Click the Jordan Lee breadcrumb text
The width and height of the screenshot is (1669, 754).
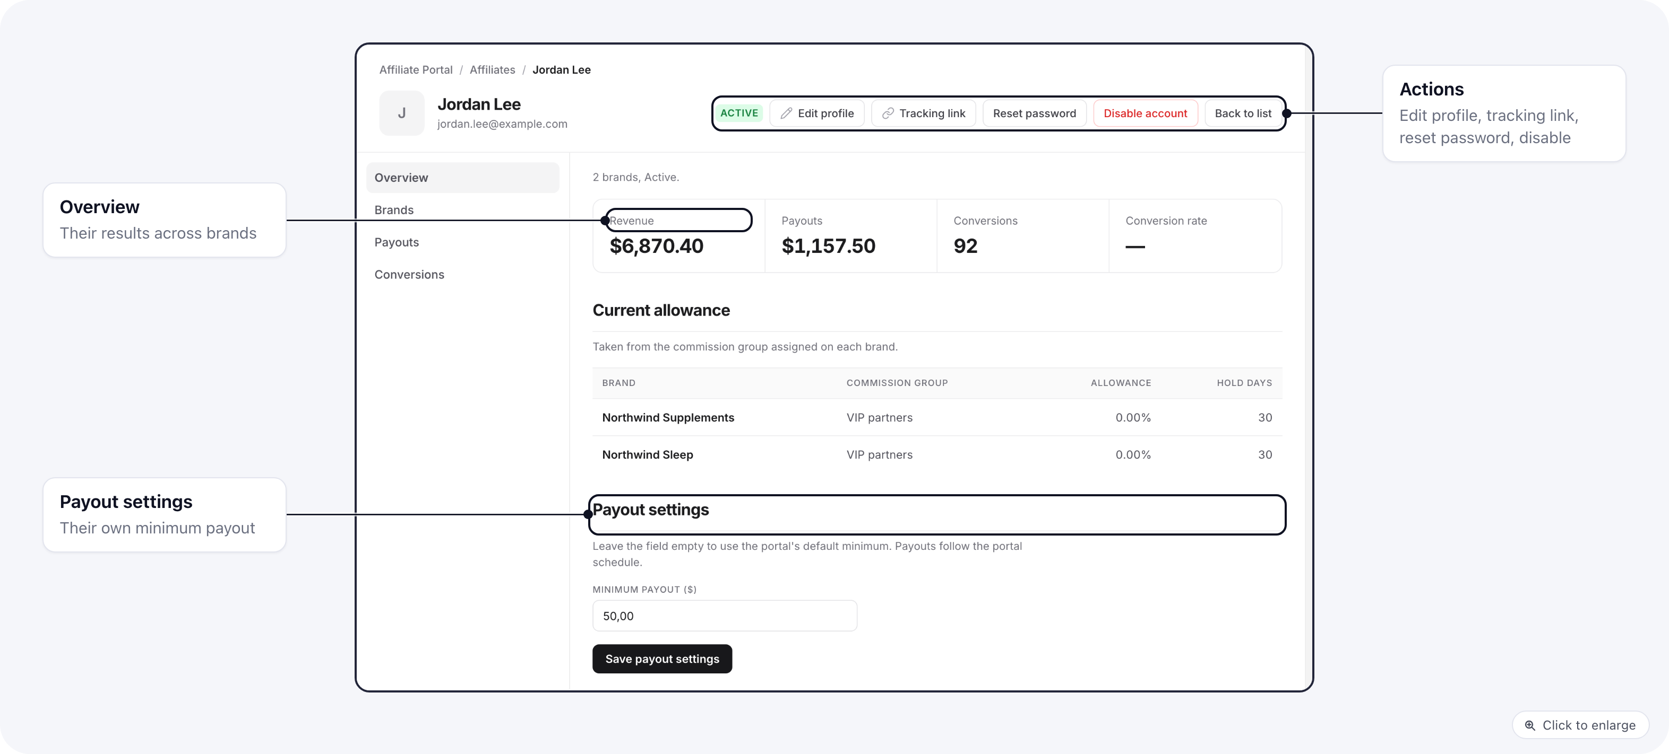(561, 70)
